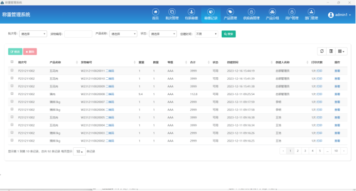Image resolution: width=356 pixels, height=191 pixels.
Task: Open the 包装称重 anchor icon
Action: (191, 12)
